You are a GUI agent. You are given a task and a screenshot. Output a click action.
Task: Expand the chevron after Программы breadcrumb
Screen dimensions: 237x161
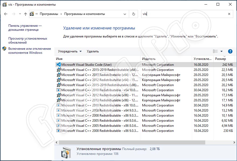point(61,14)
